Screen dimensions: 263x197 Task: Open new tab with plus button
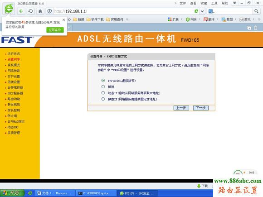69,28
